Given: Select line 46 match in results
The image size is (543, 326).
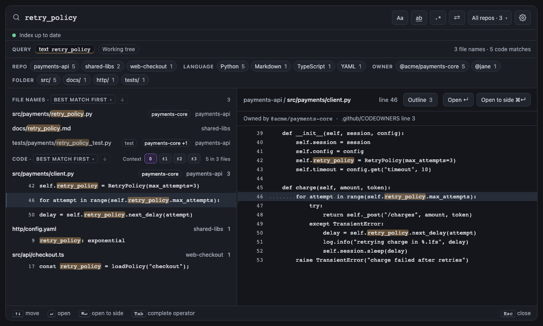Looking at the screenshot, I should coord(121,200).
